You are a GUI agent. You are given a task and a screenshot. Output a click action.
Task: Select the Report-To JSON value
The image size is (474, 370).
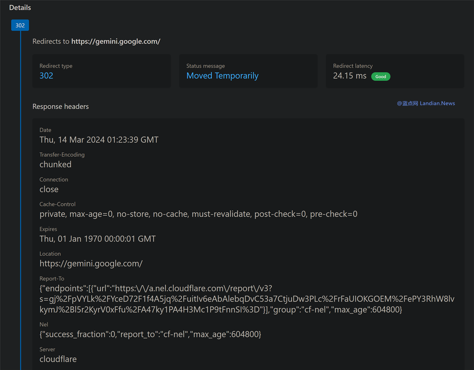(247, 299)
